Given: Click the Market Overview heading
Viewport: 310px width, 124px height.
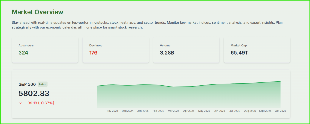Looking at the screenshot, I should coord(38,12).
